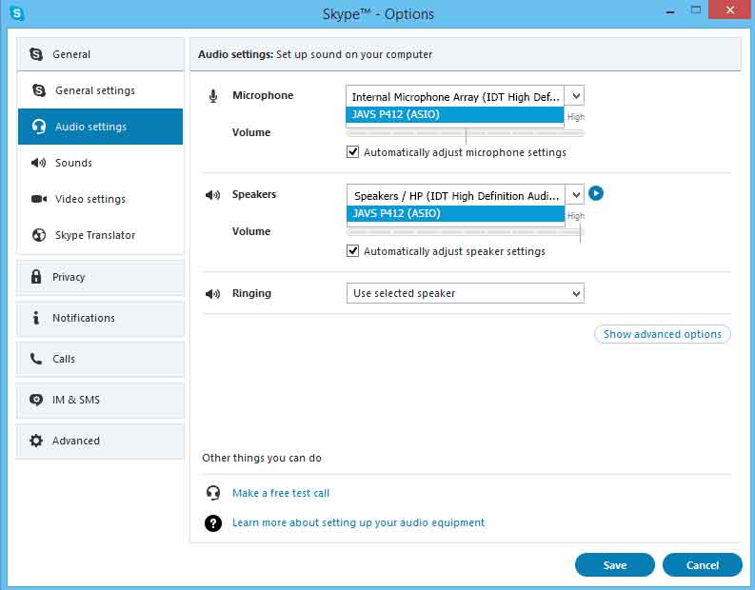Uncheck Automatically adjust microphone settings
The image size is (755, 590).
tap(352, 152)
